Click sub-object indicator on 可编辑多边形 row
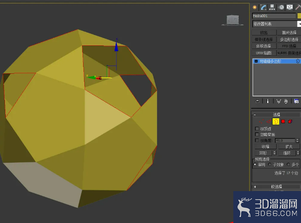Viewport: 301px width, 223px height. pos(298,61)
